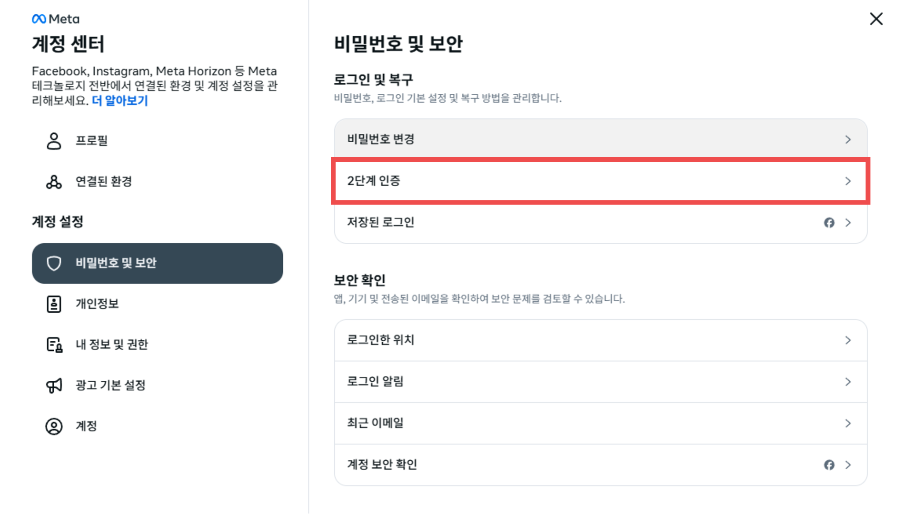914x514 pixels.
Task: Open 2단계 인증 via its chevron arrow
Action: click(848, 181)
